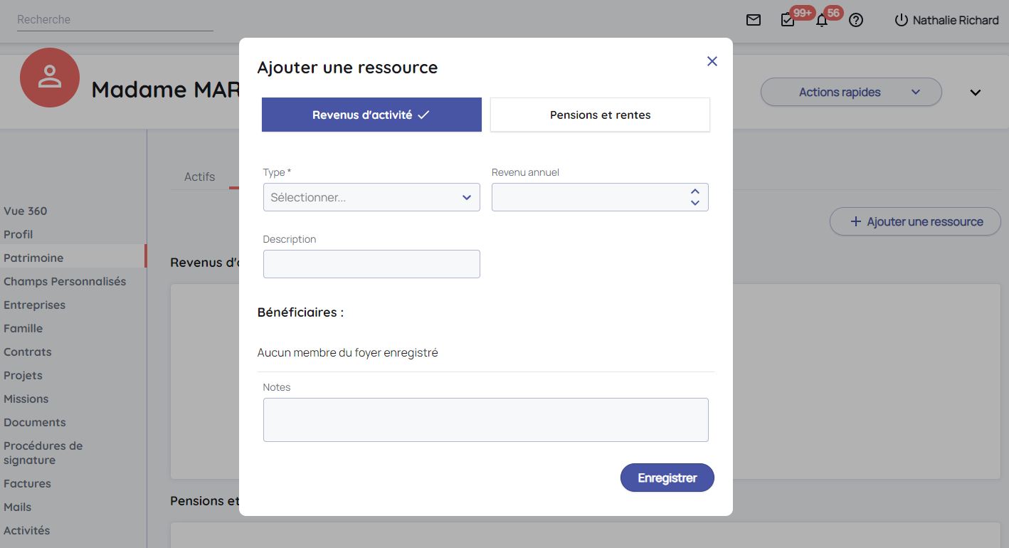The width and height of the screenshot is (1009, 548).
Task: Go to Contrats in sidebar
Action: [28, 352]
